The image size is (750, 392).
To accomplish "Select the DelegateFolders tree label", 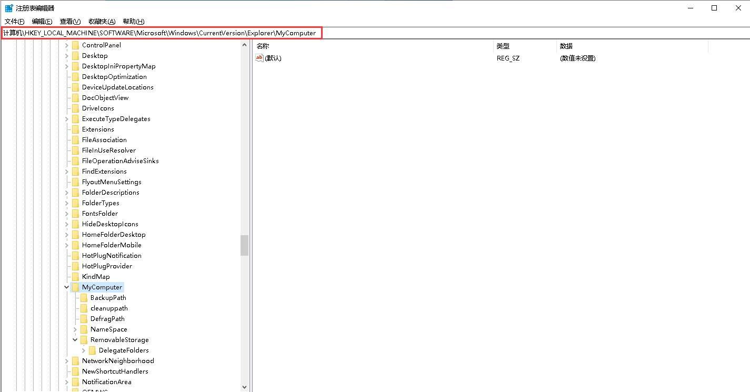I will click(124, 350).
